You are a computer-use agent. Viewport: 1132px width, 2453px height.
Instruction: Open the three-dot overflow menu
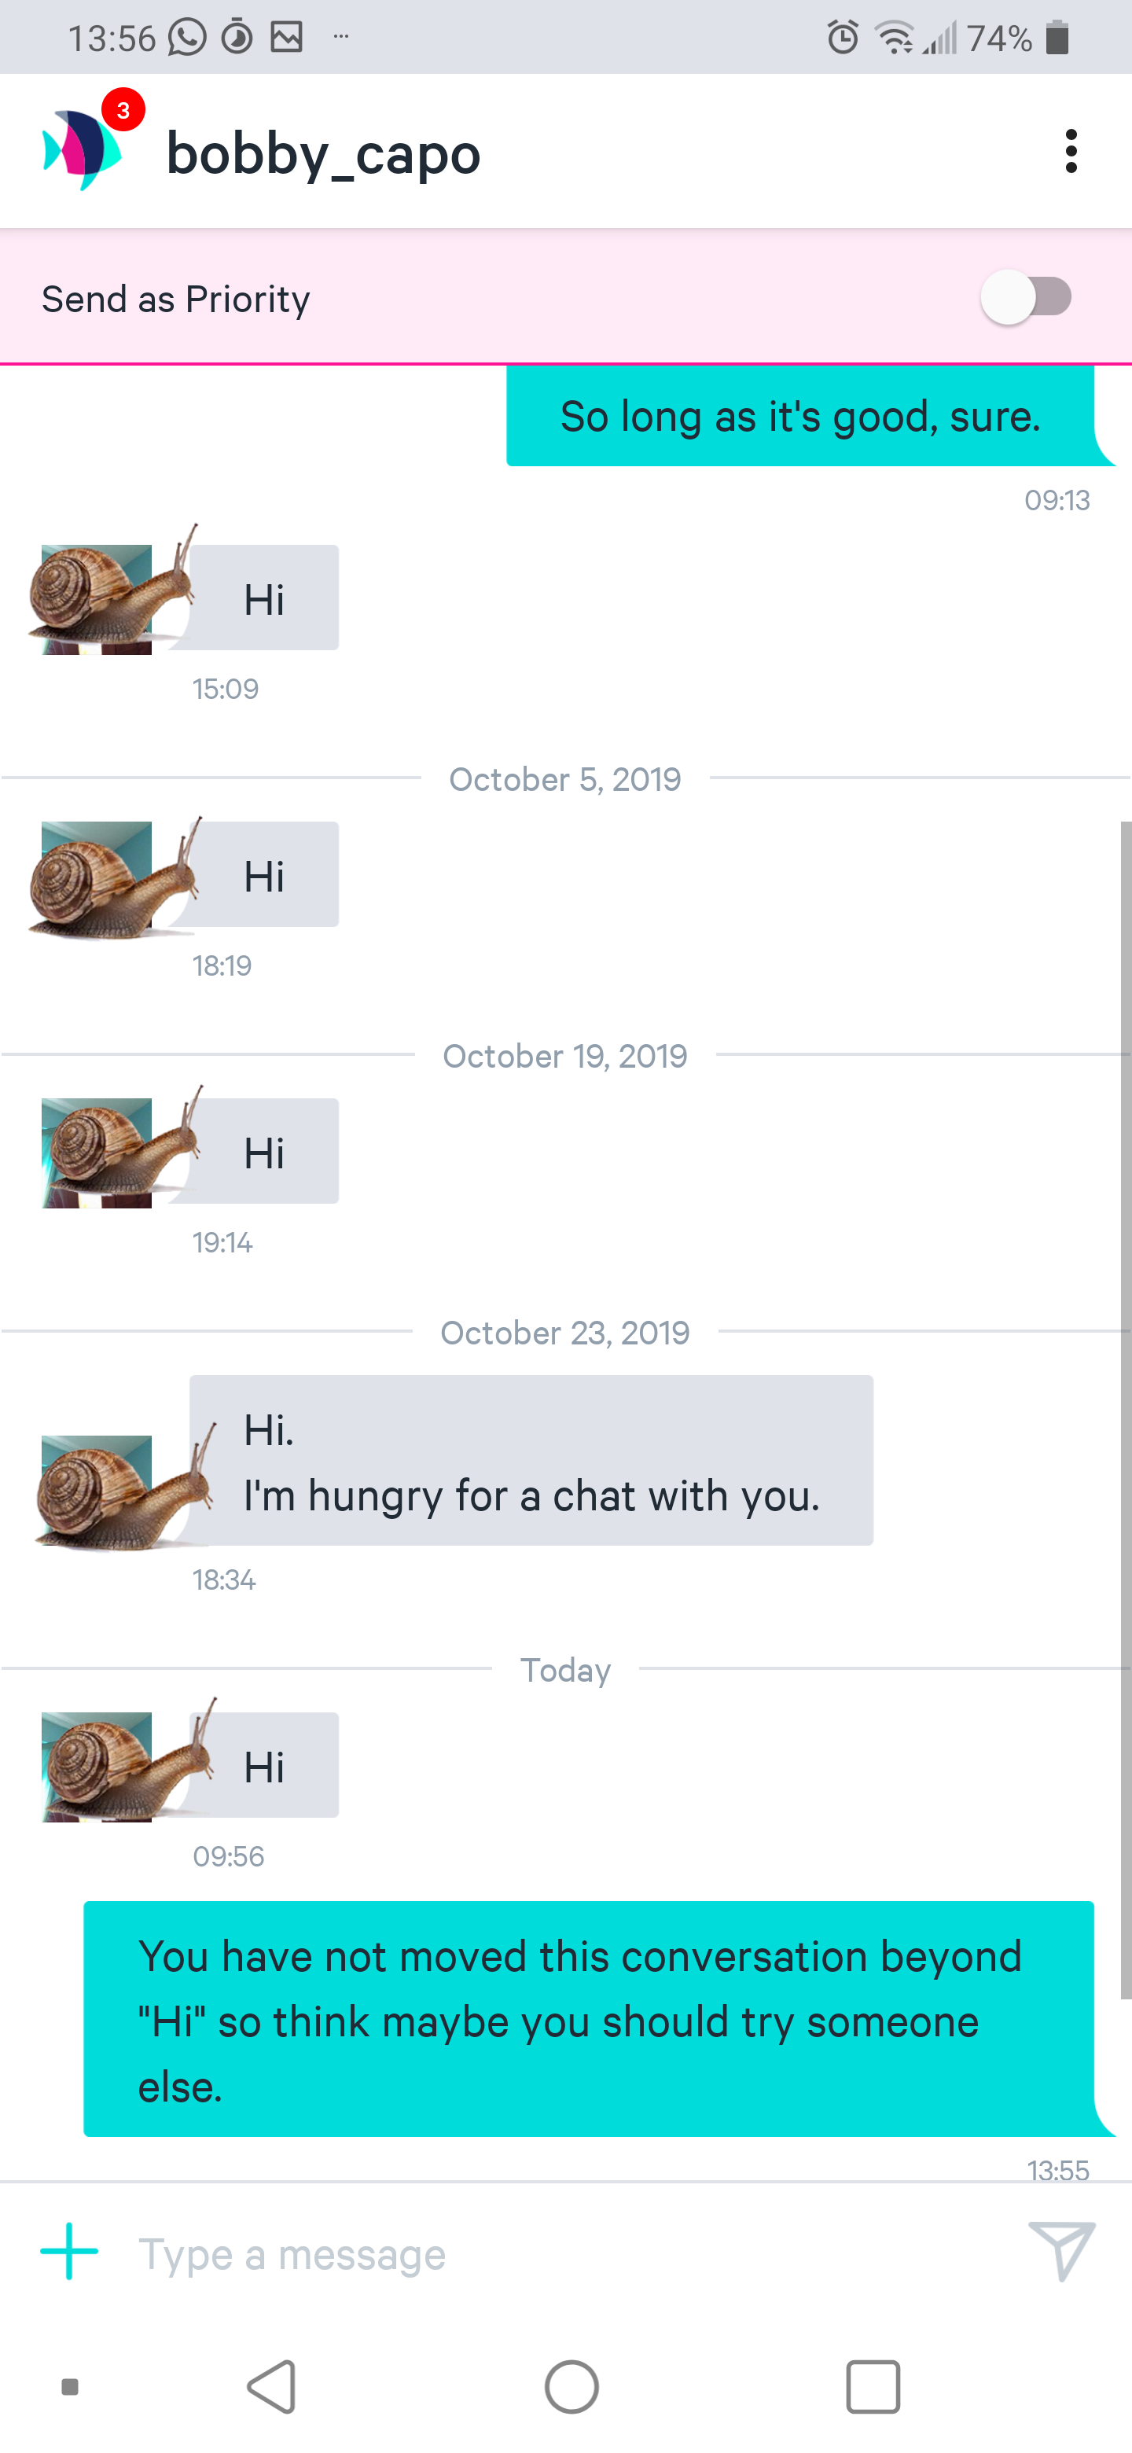coord(1071,152)
